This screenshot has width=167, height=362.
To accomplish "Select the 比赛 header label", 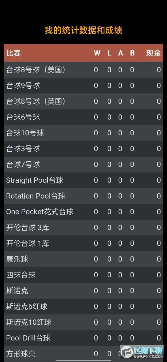I will [x=13, y=53].
